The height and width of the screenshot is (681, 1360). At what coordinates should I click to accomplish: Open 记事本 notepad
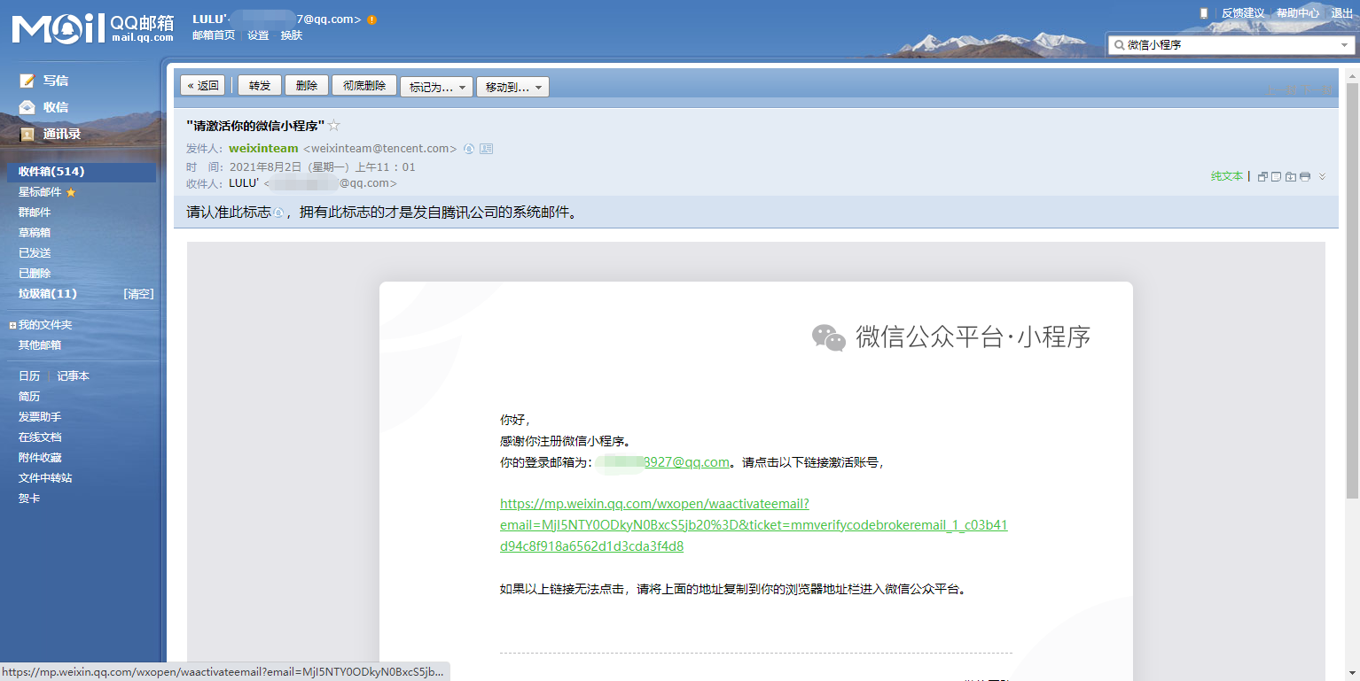(x=74, y=376)
